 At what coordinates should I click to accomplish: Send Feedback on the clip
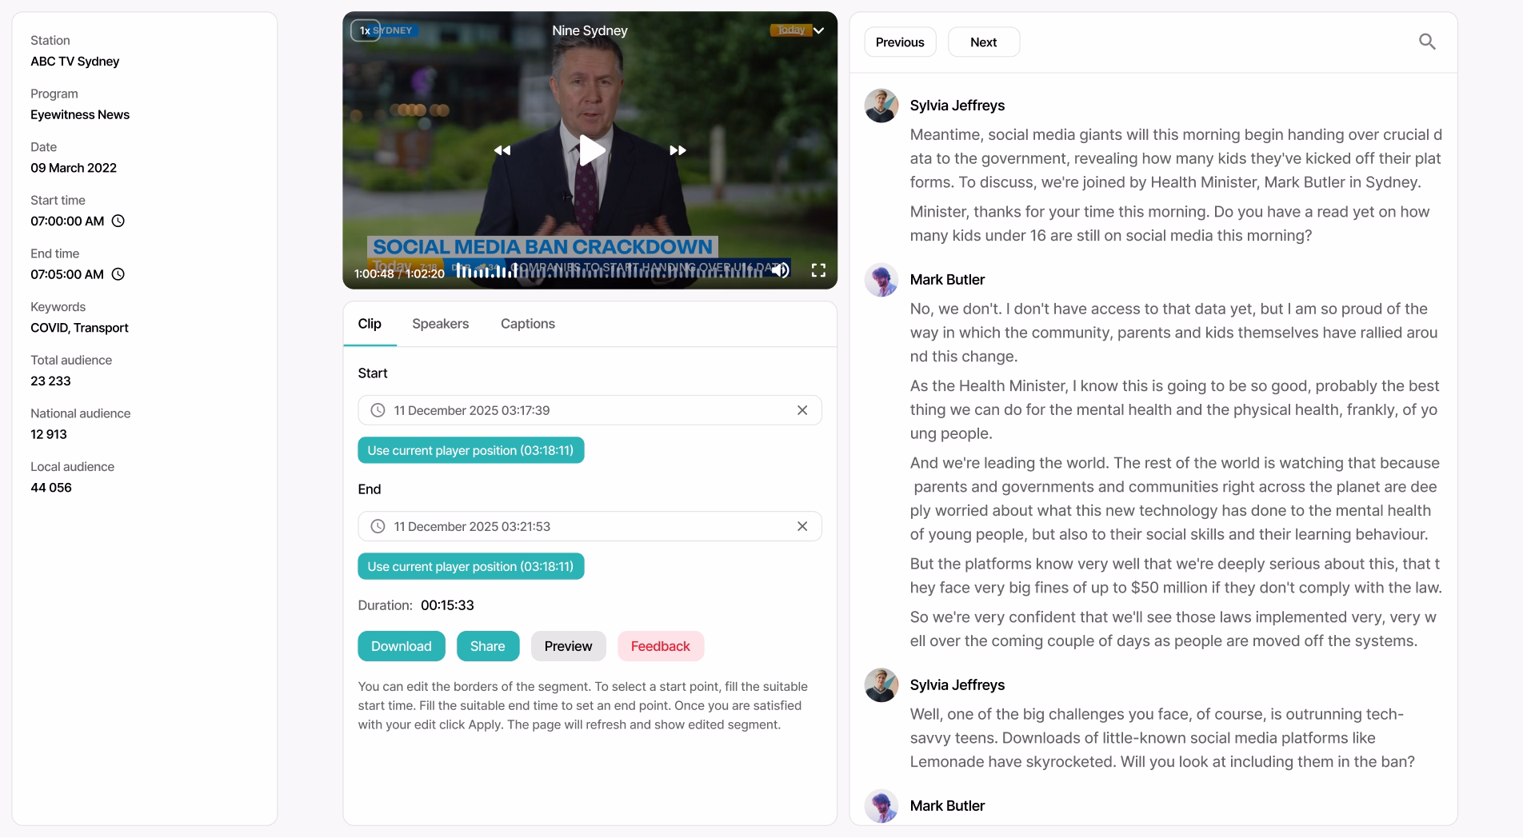tap(661, 646)
